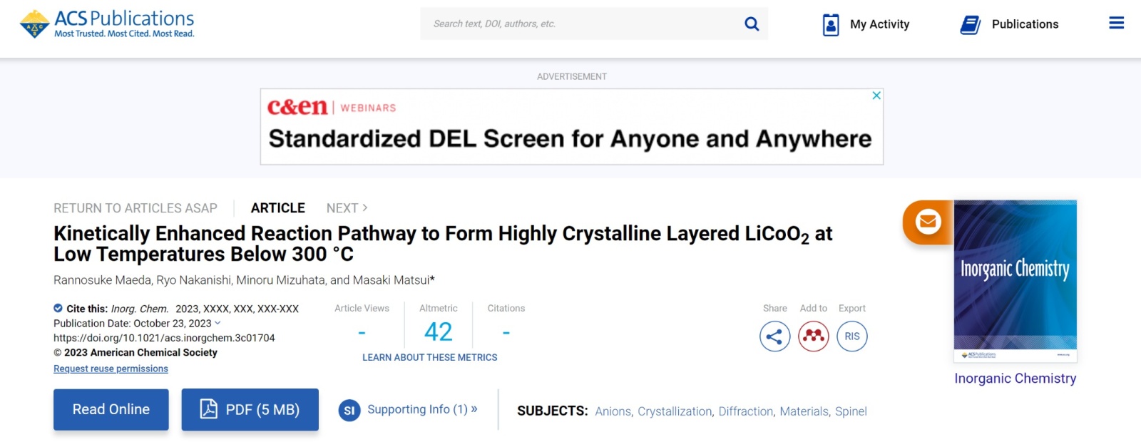Click the Read Online button
The width and height of the screenshot is (1141, 442).
pos(111,409)
